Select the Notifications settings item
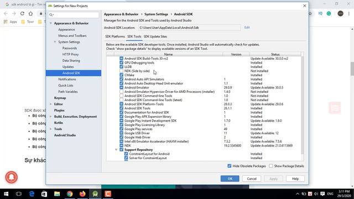The image size is (354, 199). 67,79
